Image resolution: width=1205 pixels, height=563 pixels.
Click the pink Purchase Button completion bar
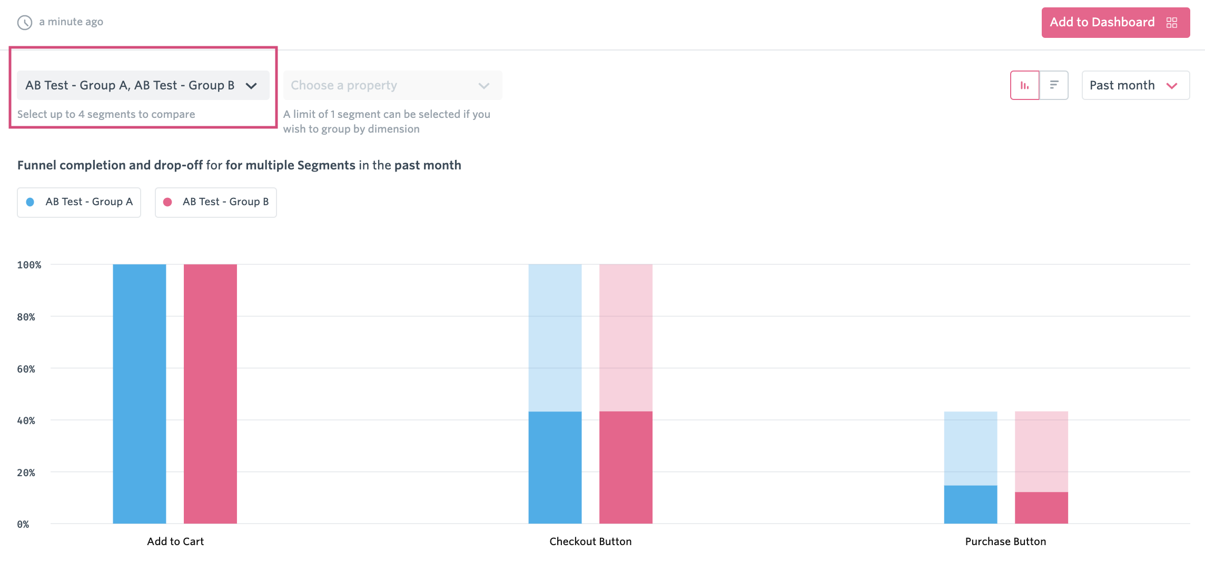tap(1041, 508)
